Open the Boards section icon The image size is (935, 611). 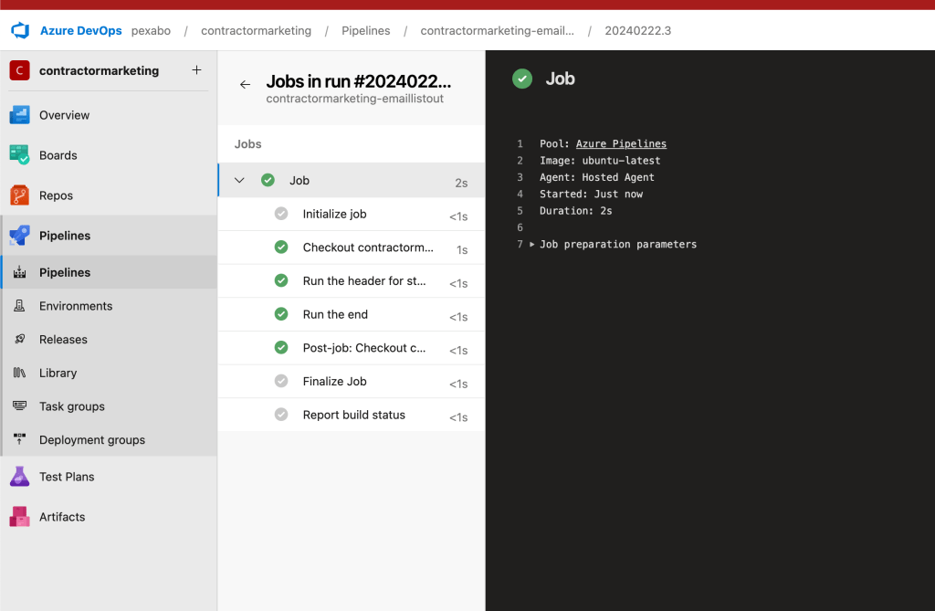point(20,154)
